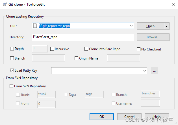The width and height of the screenshot is (178, 125).
Task: Click the Open button
Action: [x=150, y=26]
